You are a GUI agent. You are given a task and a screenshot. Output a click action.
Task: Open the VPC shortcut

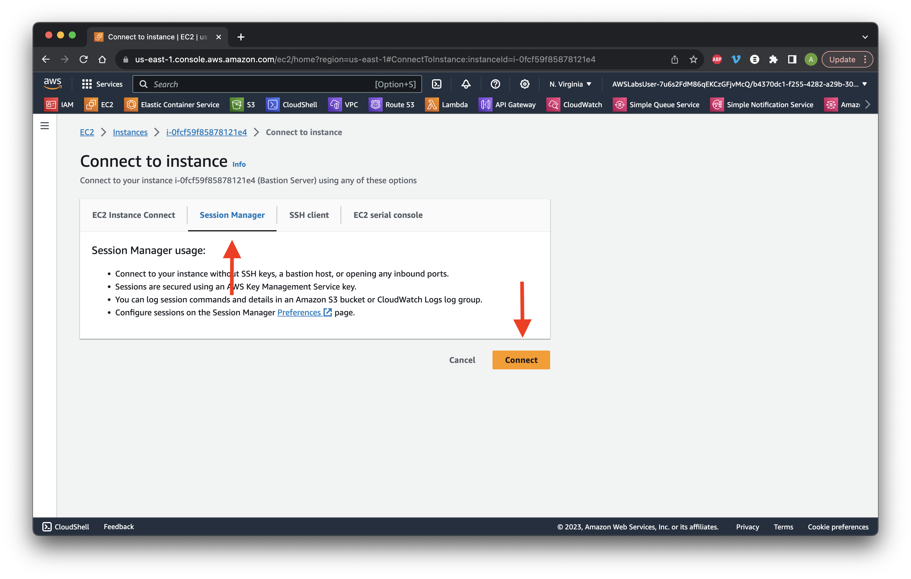343,105
